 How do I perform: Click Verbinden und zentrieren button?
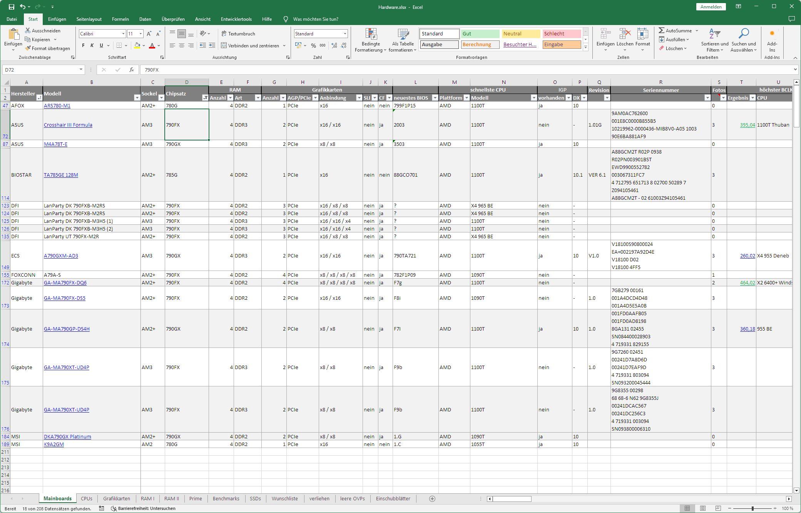tap(250, 45)
